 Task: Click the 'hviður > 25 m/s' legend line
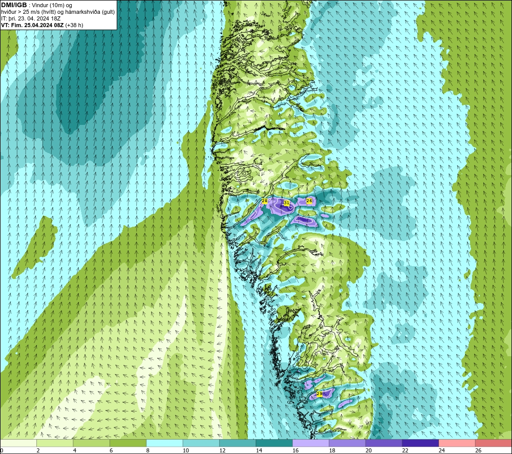[58, 12]
